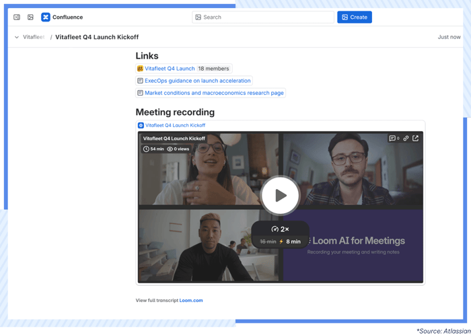Click the Loom icon above the video
Viewport: 471px width, 335px height.
pos(141,125)
